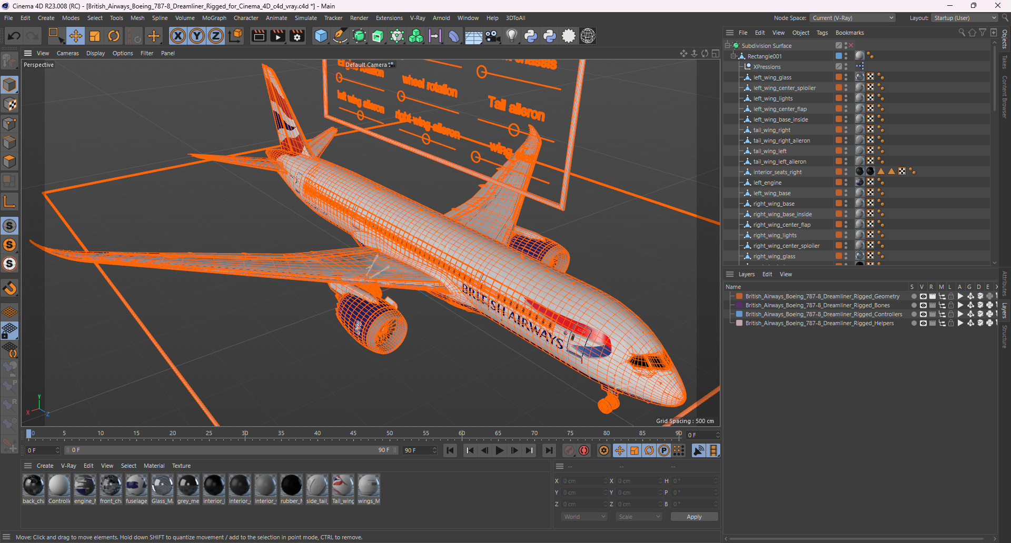This screenshot has width=1011, height=543.
Task: Open the Layout dropdown
Action: point(965,18)
